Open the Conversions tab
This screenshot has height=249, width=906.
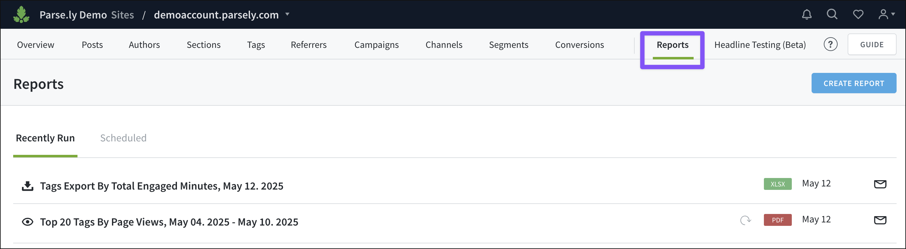580,45
